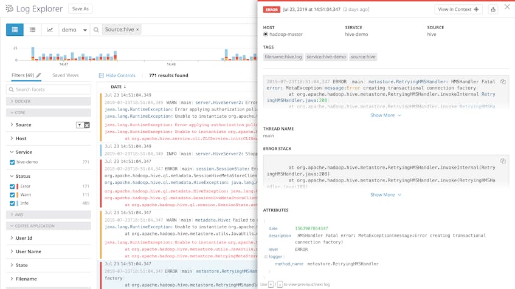The width and height of the screenshot is (515, 289).
Task: Open the Saved Views tab
Action: click(65, 75)
